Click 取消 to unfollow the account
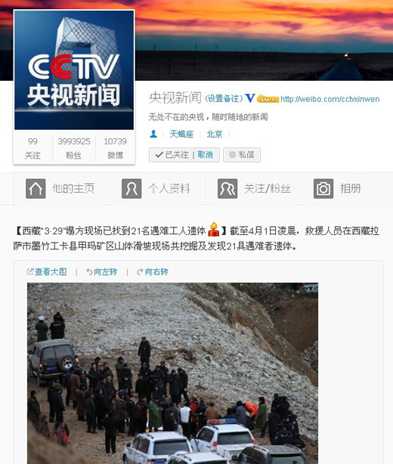Screen dimensions: 393x464 (205, 155)
